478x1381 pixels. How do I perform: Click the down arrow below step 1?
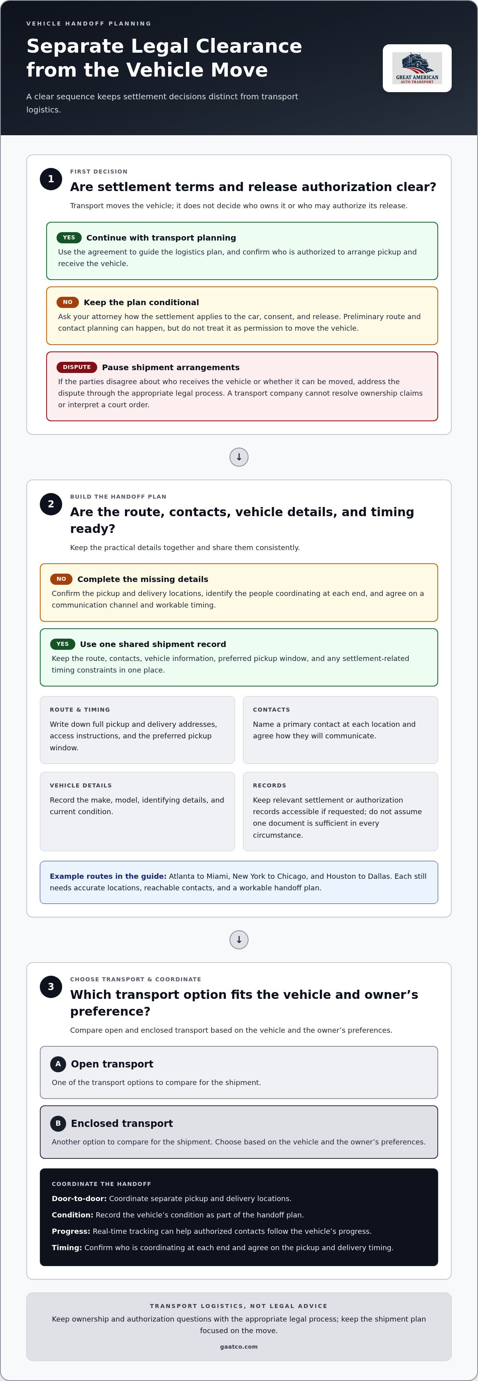[239, 457]
